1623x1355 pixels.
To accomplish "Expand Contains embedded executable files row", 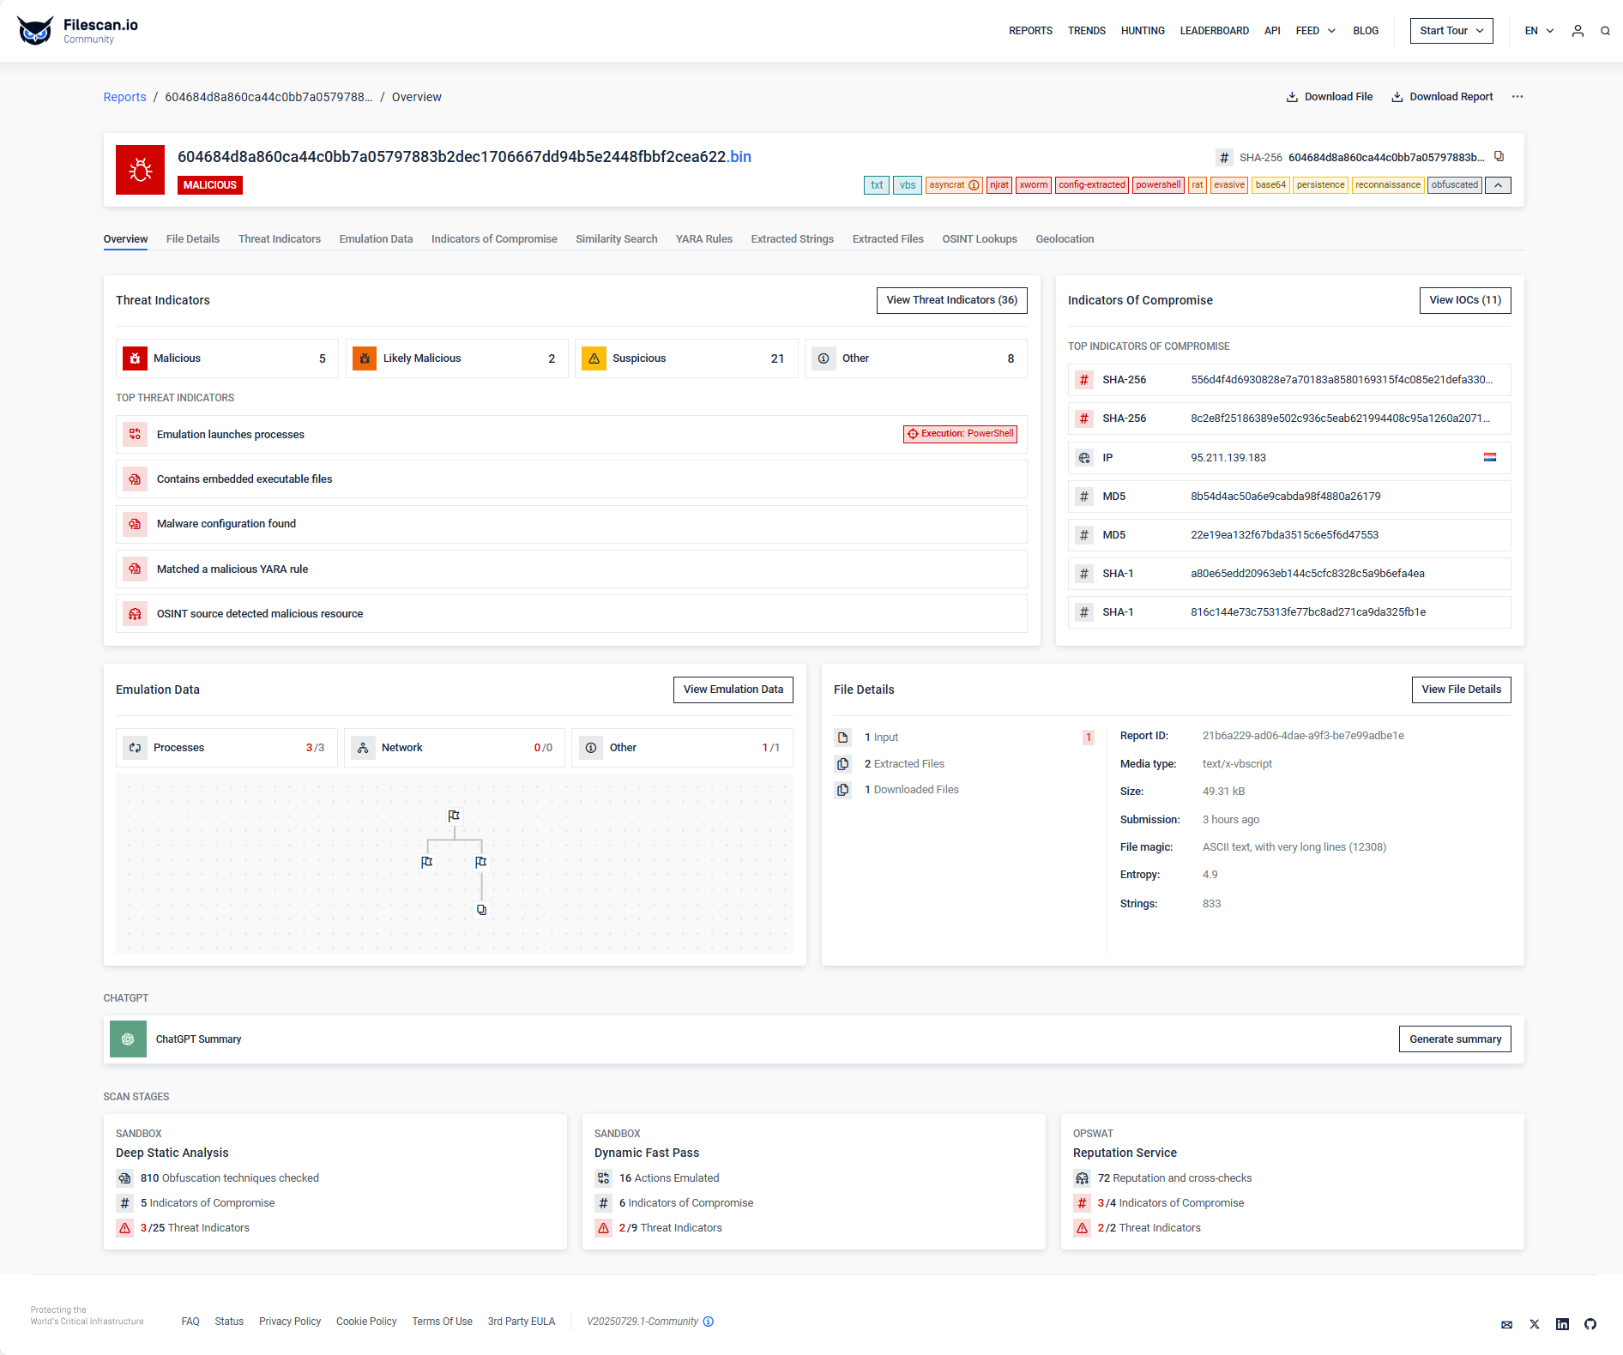I will tap(571, 479).
